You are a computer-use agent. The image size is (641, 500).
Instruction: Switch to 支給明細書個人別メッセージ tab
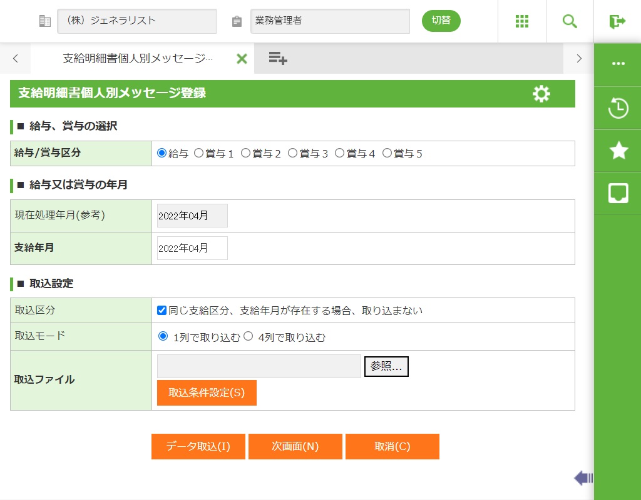pyautogui.click(x=138, y=59)
